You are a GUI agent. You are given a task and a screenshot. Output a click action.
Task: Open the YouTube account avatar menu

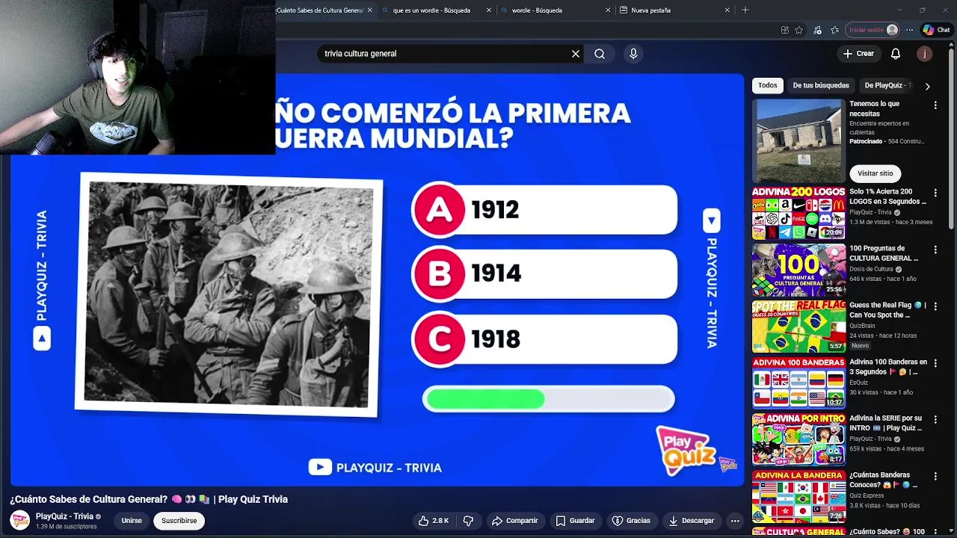[925, 54]
